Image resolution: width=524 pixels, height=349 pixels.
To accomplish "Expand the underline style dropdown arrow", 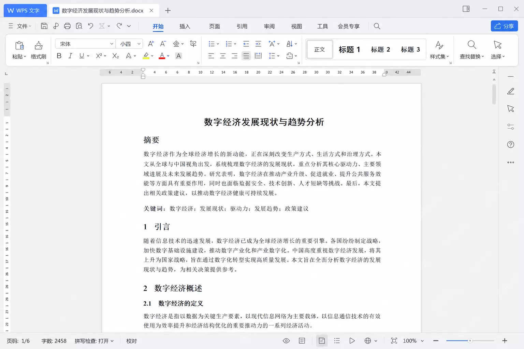I will [x=88, y=56].
